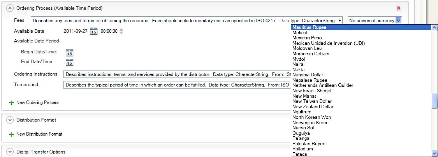Delete the Ordering Process section with red X

[x=398, y=8]
